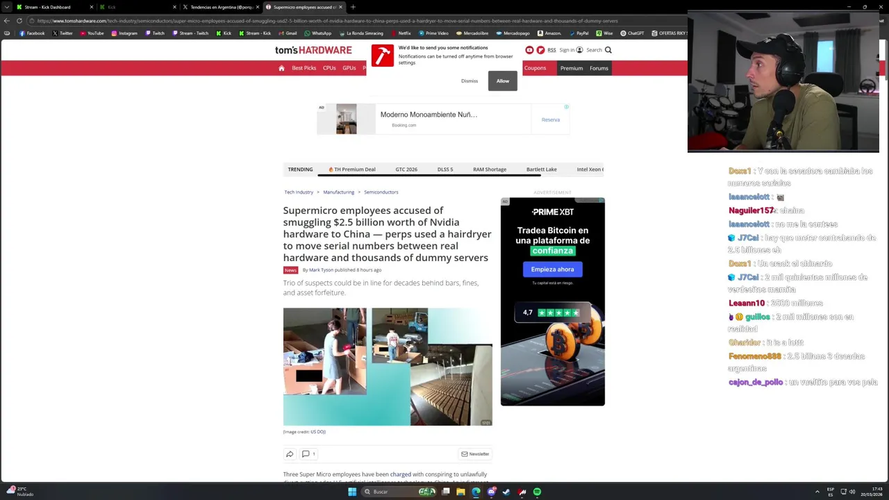Show hidden system tray icons

817,492
